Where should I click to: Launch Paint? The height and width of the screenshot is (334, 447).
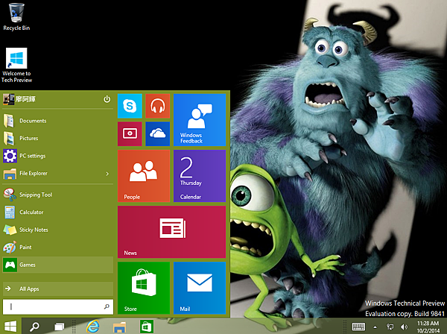click(x=58, y=248)
